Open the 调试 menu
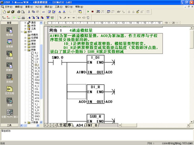This screenshot has height=145, width=194. pos(48,7)
